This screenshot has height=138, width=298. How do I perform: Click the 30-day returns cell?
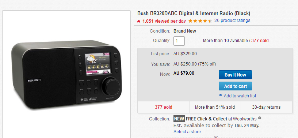tap(266, 107)
